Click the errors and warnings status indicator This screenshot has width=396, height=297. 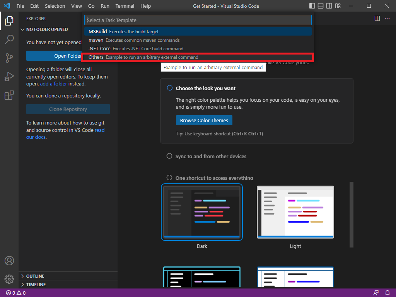click(15, 293)
